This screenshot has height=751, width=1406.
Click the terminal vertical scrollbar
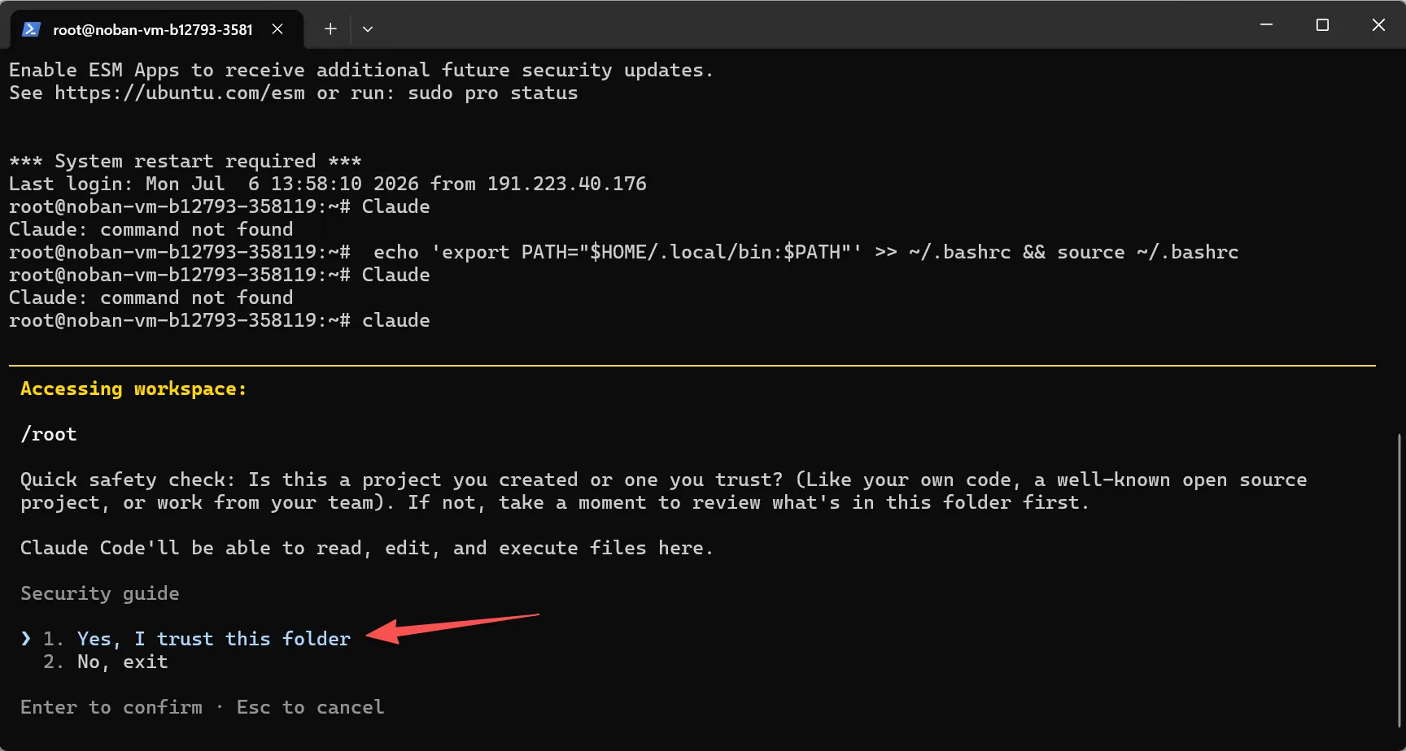(1399, 580)
